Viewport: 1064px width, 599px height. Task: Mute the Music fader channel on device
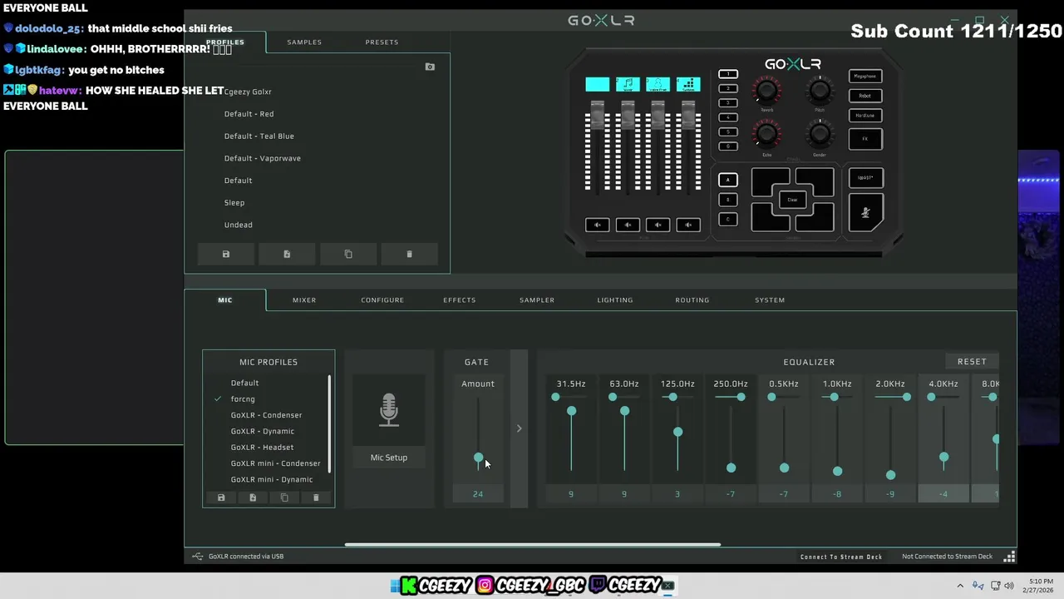point(628,225)
